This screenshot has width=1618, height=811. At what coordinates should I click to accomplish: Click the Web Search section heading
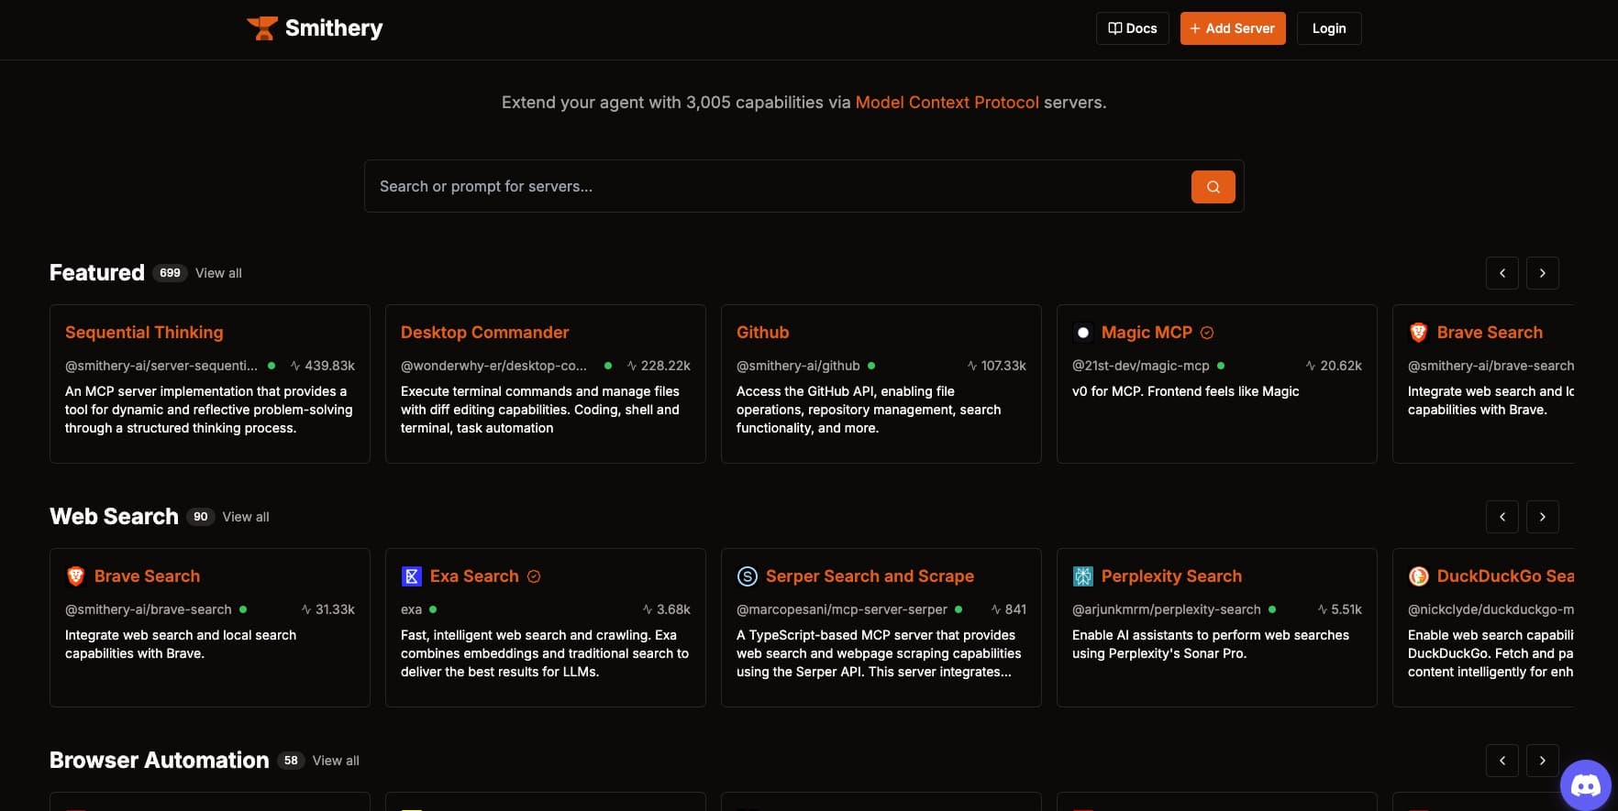click(x=114, y=517)
